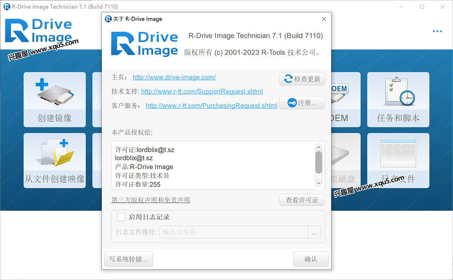Open third-party copyright notice (第三方版权声明) link
Screen dimensions: 453x280
[x=151, y=200]
